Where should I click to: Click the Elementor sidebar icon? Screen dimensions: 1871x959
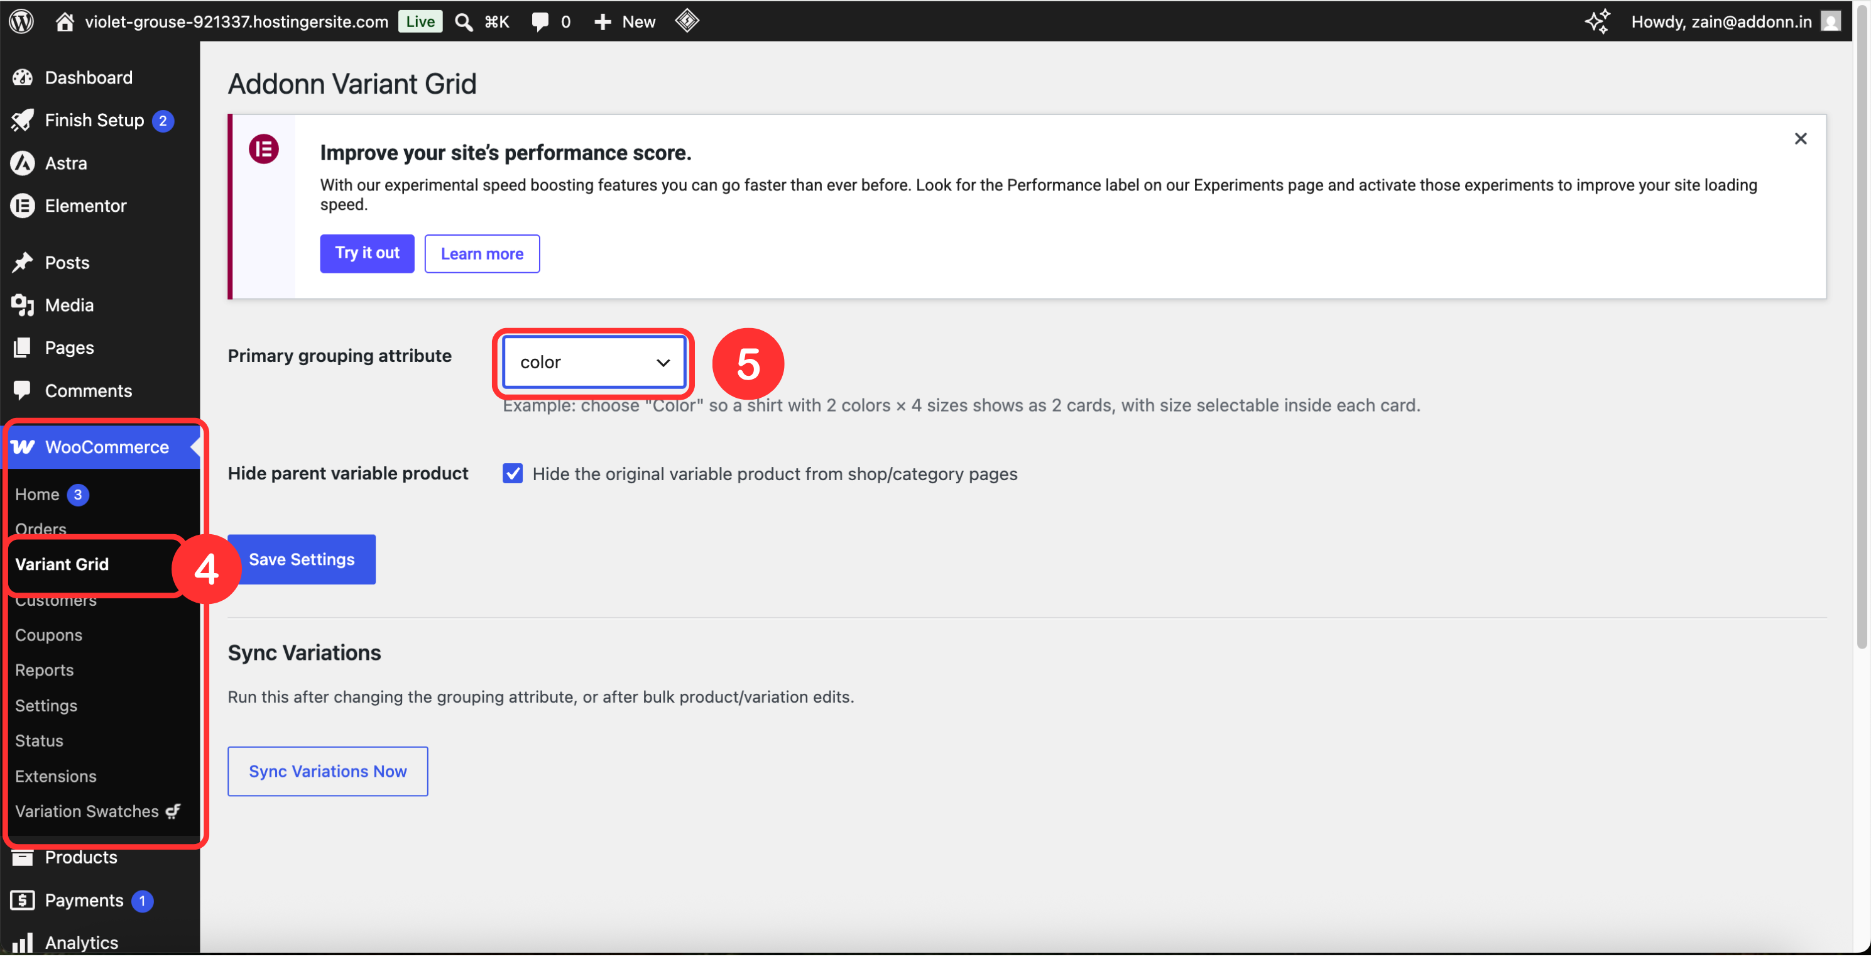pyautogui.click(x=23, y=205)
